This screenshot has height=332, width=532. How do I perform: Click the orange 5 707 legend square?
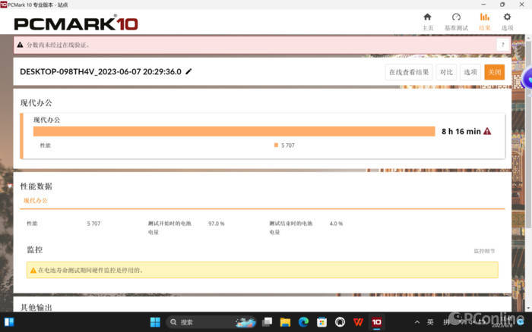click(276, 146)
